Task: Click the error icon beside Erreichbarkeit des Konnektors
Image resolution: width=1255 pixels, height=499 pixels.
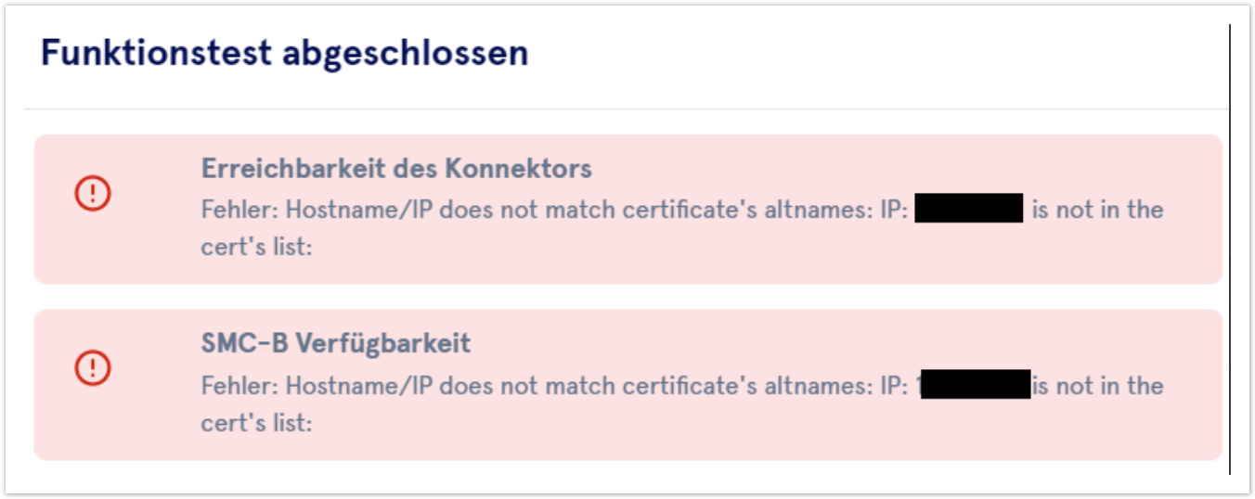Action: pyautogui.click(x=93, y=193)
